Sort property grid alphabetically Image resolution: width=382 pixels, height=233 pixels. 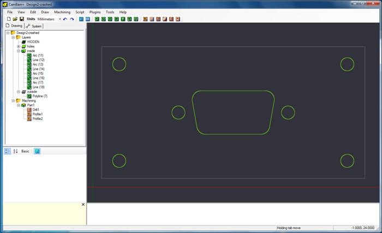tap(15, 151)
